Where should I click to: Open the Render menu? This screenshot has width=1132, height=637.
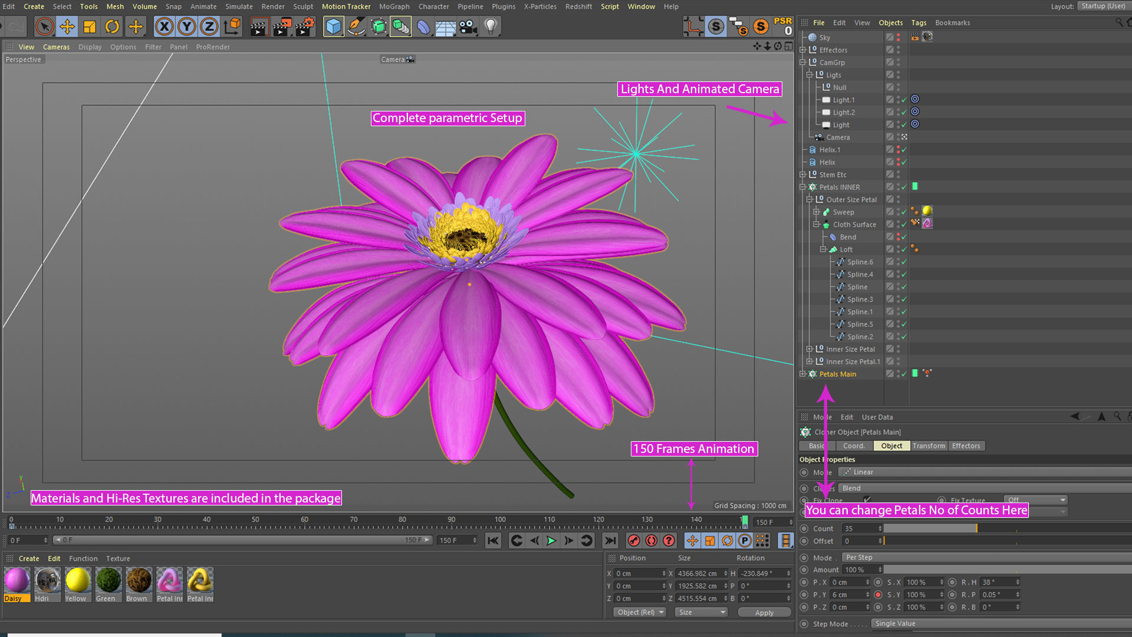273,6
